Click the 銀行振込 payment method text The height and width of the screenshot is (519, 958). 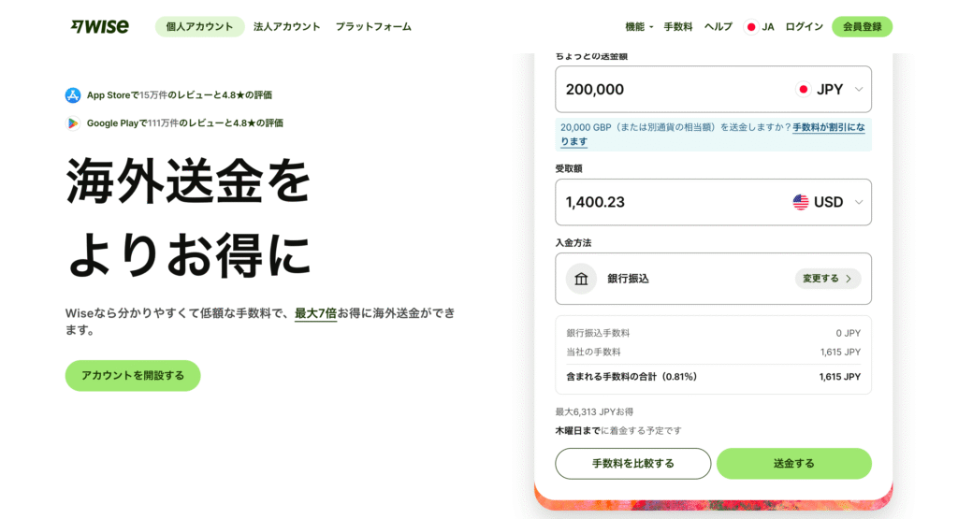pos(628,279)
